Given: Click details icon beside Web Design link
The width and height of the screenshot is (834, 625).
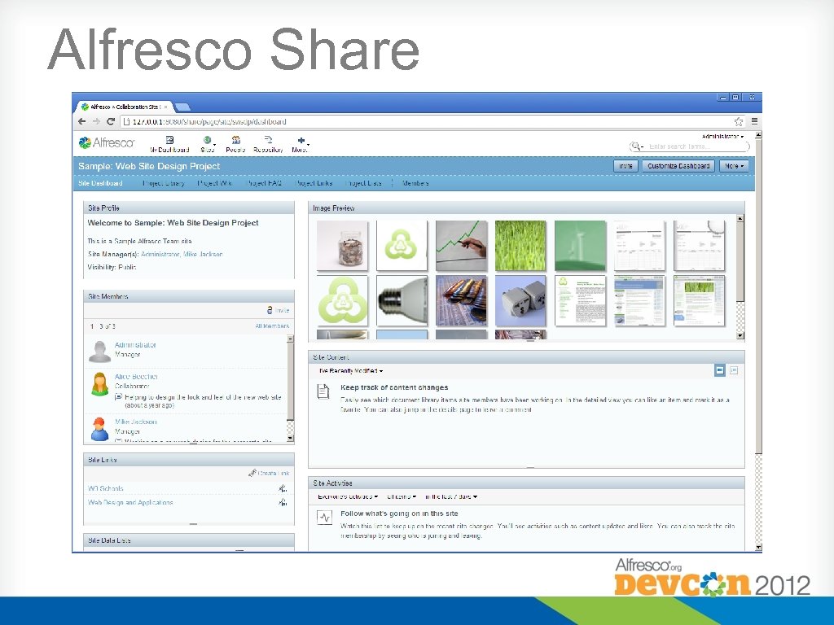Looking at the screenshot, I should tap(283, 502).
